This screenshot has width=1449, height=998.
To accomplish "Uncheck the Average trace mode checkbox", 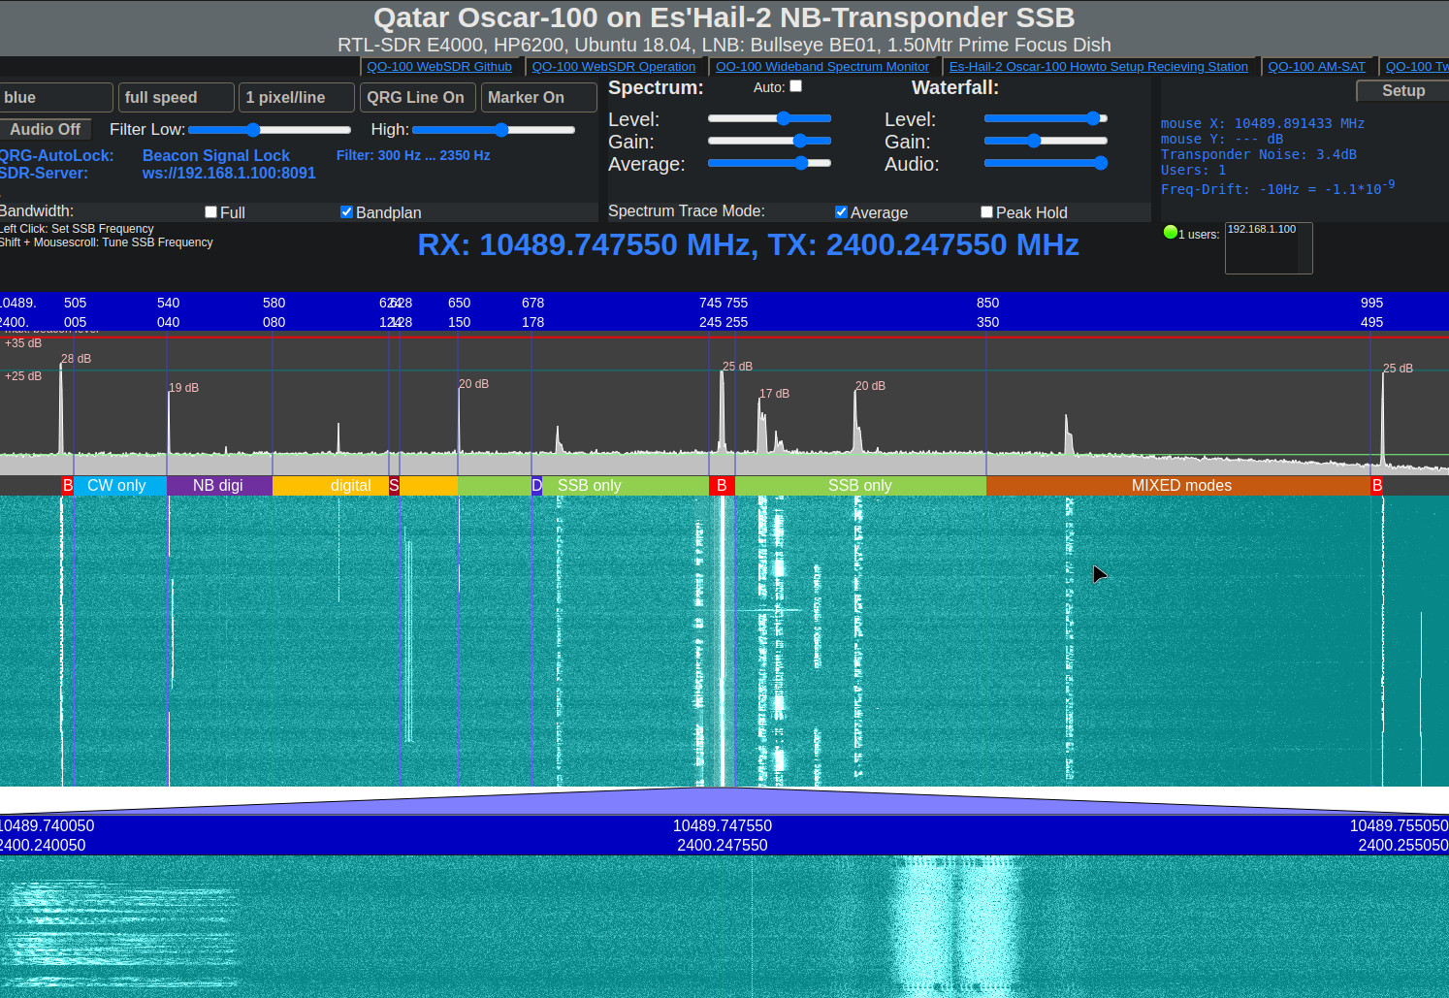I will click(841, 211).
